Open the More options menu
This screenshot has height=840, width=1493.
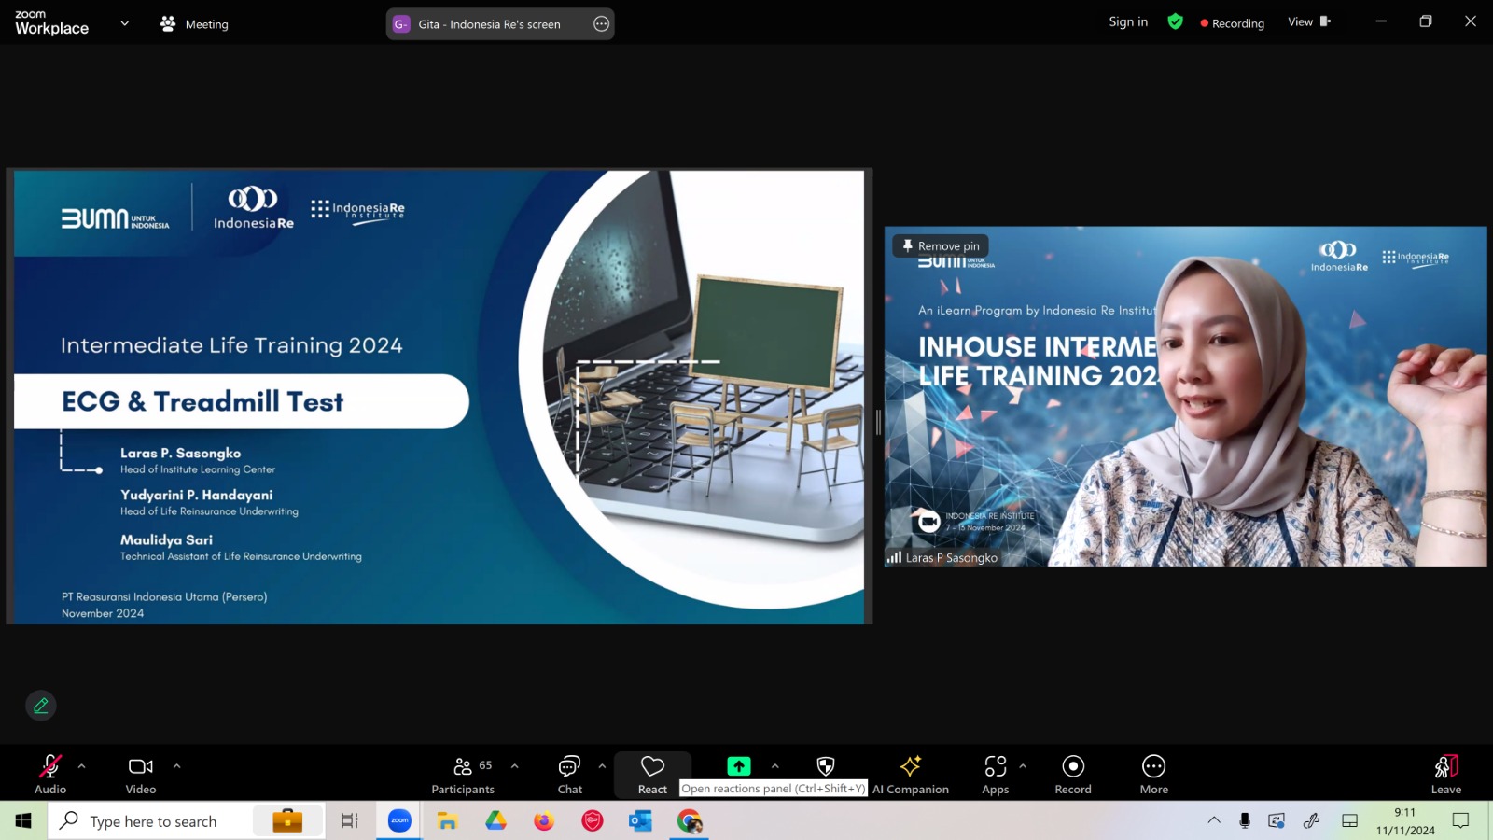(x=1154, y=775)
